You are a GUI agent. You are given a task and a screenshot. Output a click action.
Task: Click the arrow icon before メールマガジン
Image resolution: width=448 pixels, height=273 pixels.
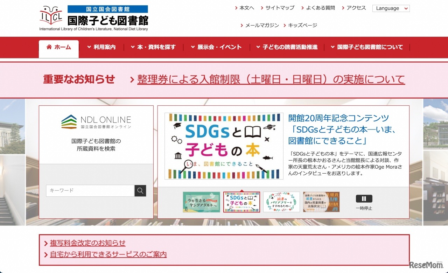(242, 25)
